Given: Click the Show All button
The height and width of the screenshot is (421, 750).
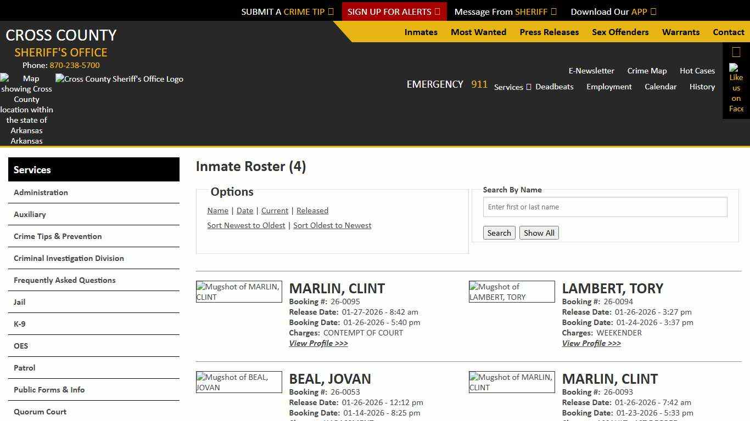Looking at the screenshot, I should pos(539,232).
